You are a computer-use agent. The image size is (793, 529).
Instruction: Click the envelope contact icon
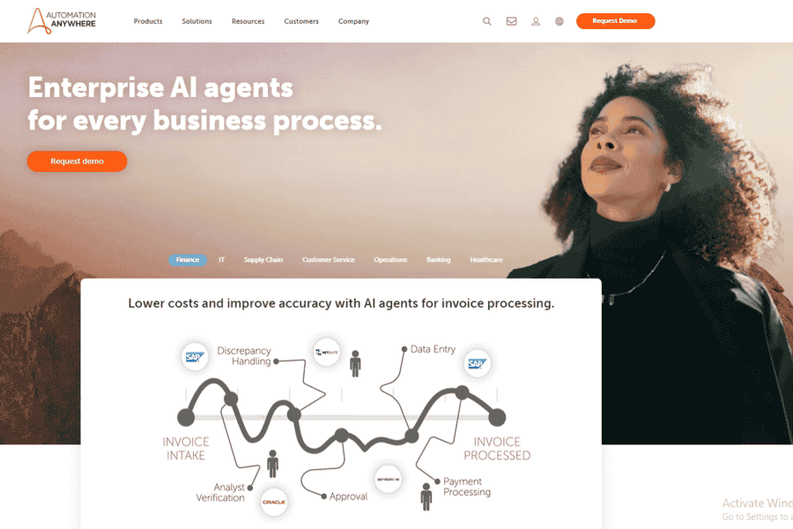511,21
